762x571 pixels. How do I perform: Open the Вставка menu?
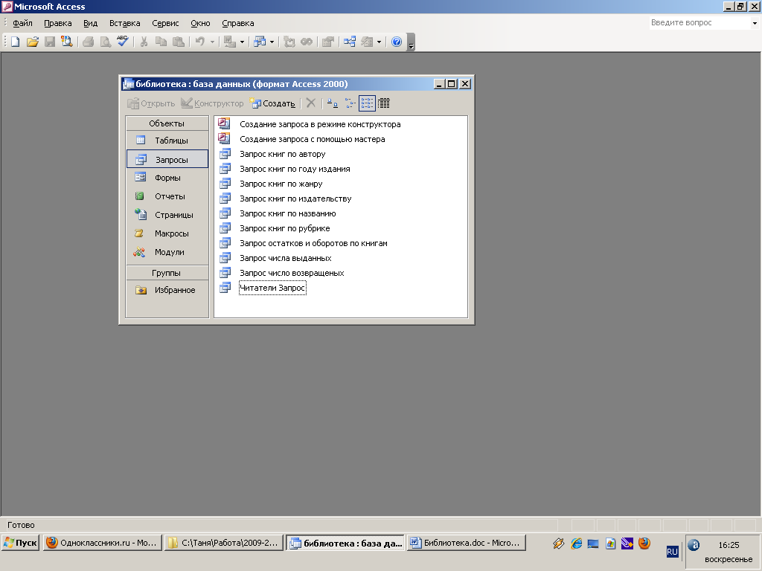click(x=124, y=23)
